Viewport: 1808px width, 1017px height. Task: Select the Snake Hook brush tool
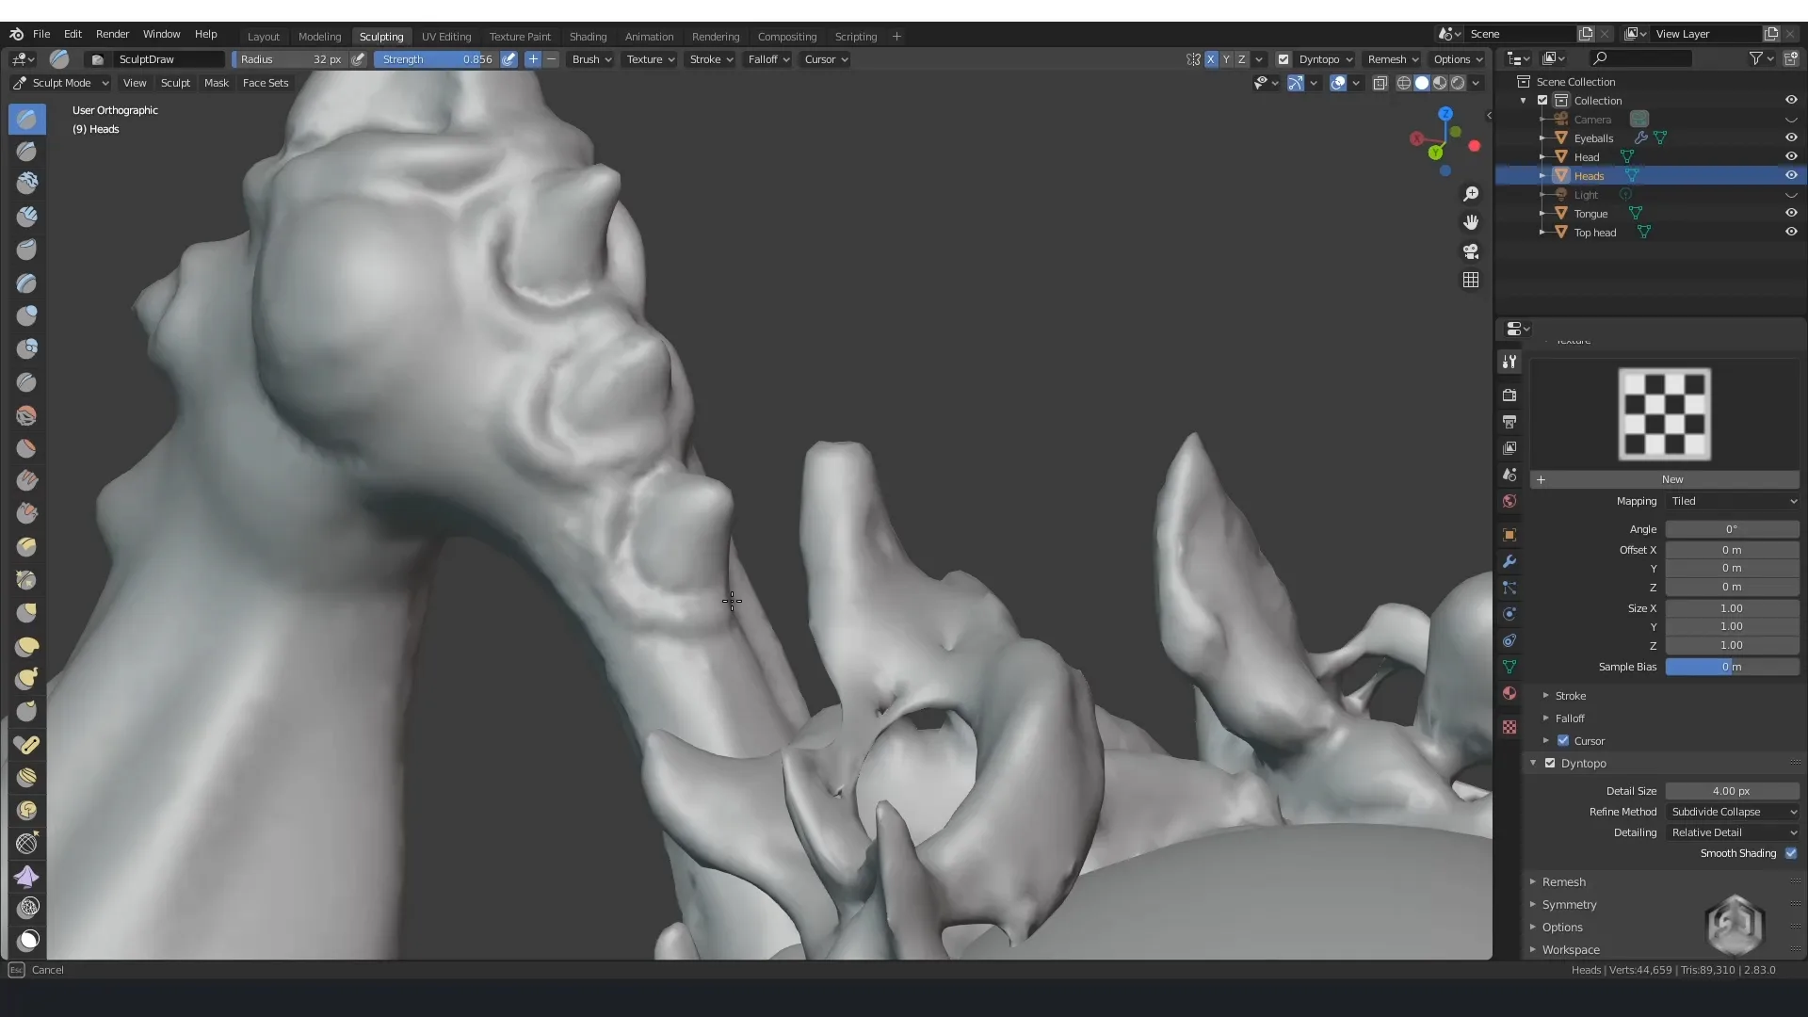click(x=27, y=679)
